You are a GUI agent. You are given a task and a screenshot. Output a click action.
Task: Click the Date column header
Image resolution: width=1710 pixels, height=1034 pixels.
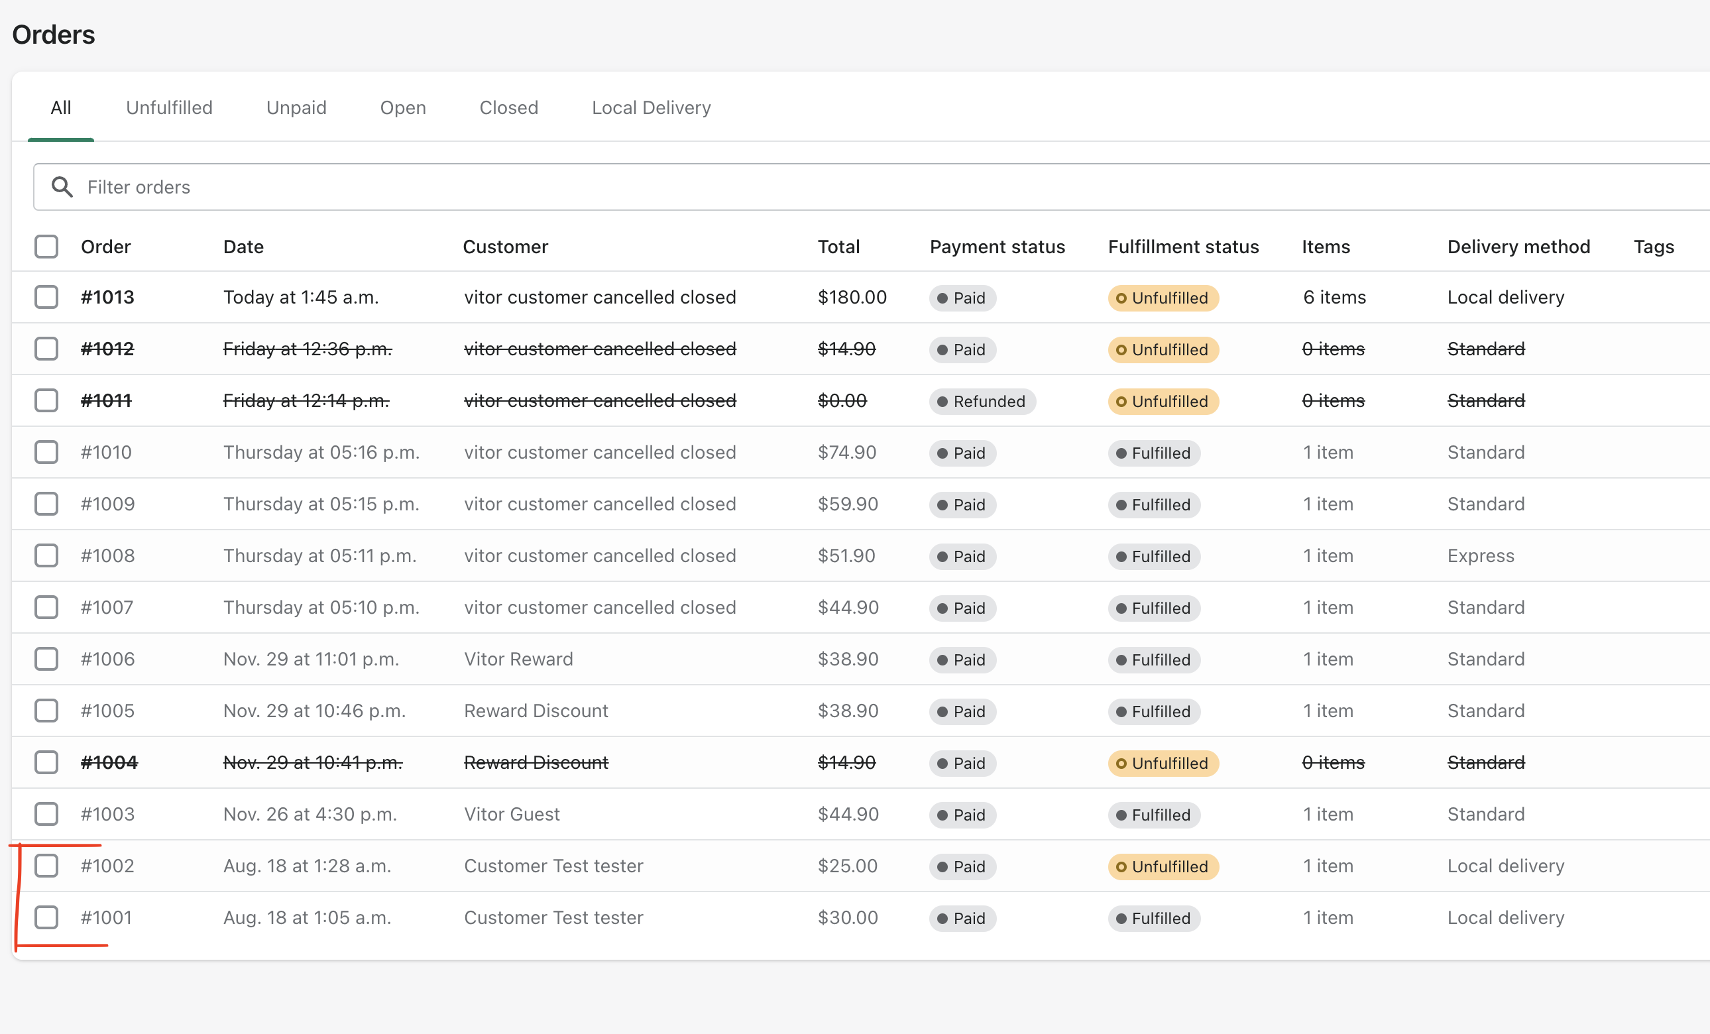(244, 247)
